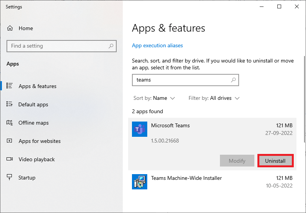Click the install date 10-05-2022
Screen dimensions: 306x213
coord(279,186)
